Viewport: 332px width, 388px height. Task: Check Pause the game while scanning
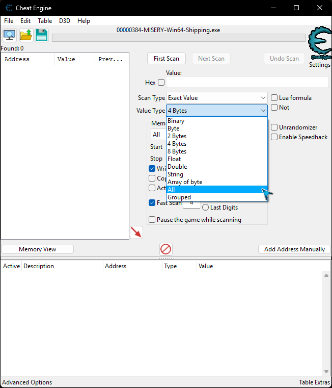tap(152, 220)
